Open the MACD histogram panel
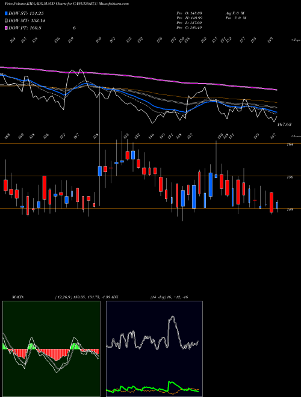 [x=51, y=349]
